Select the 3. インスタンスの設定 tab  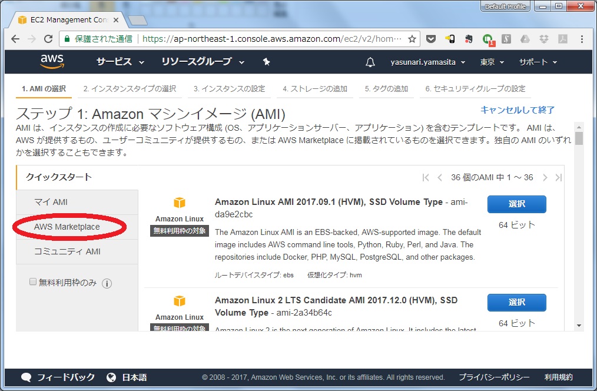(229, 89)
